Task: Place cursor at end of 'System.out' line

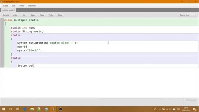Action: click(x=34, y=66)
